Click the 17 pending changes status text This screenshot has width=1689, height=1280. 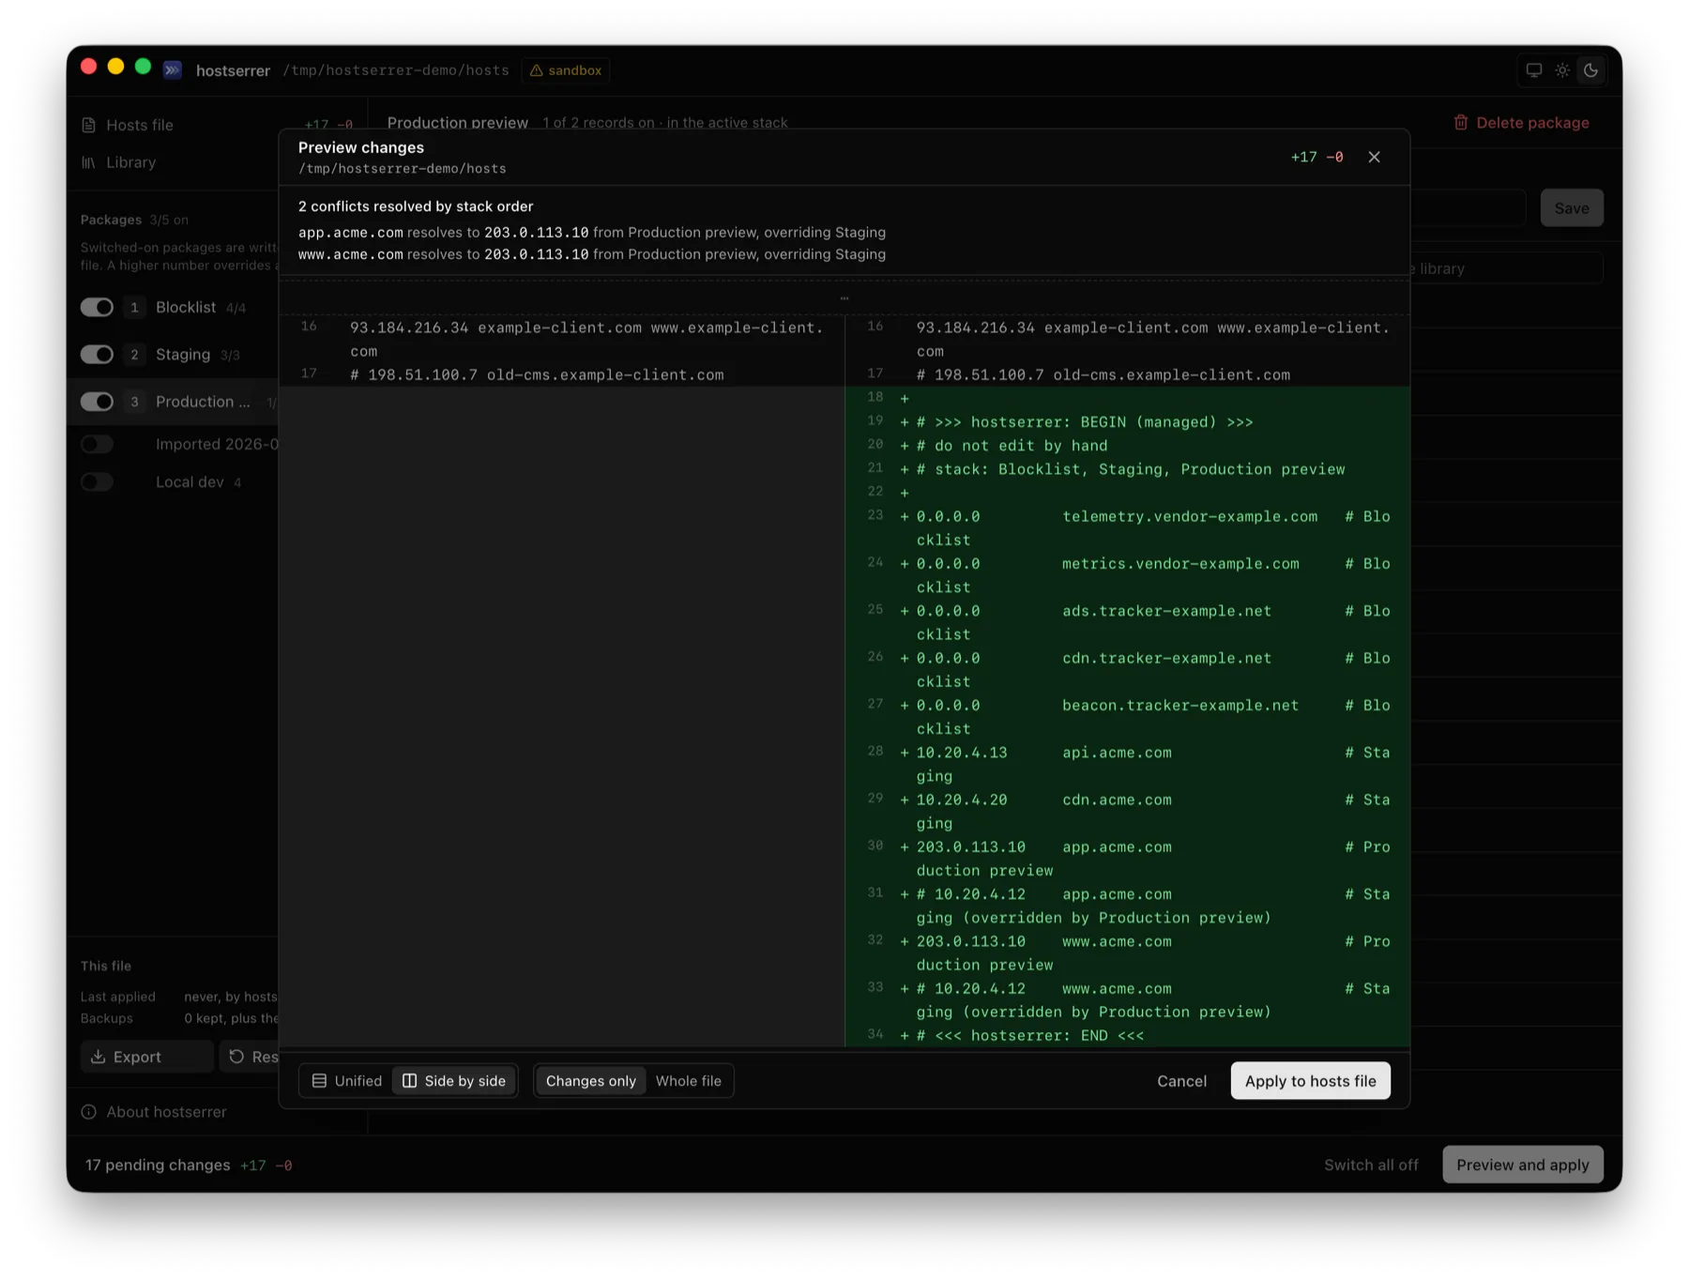pyautogui.click(x=158, y=1165)
